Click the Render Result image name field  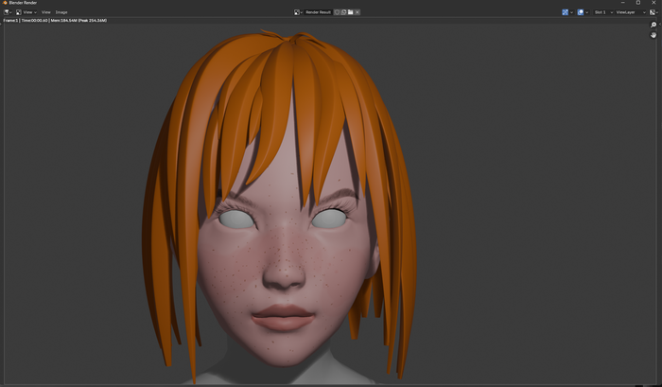pyautogui.click(x=319, y=12)
